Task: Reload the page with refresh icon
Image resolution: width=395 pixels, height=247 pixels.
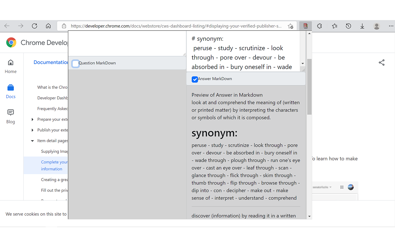Action: tap(35, 26)
